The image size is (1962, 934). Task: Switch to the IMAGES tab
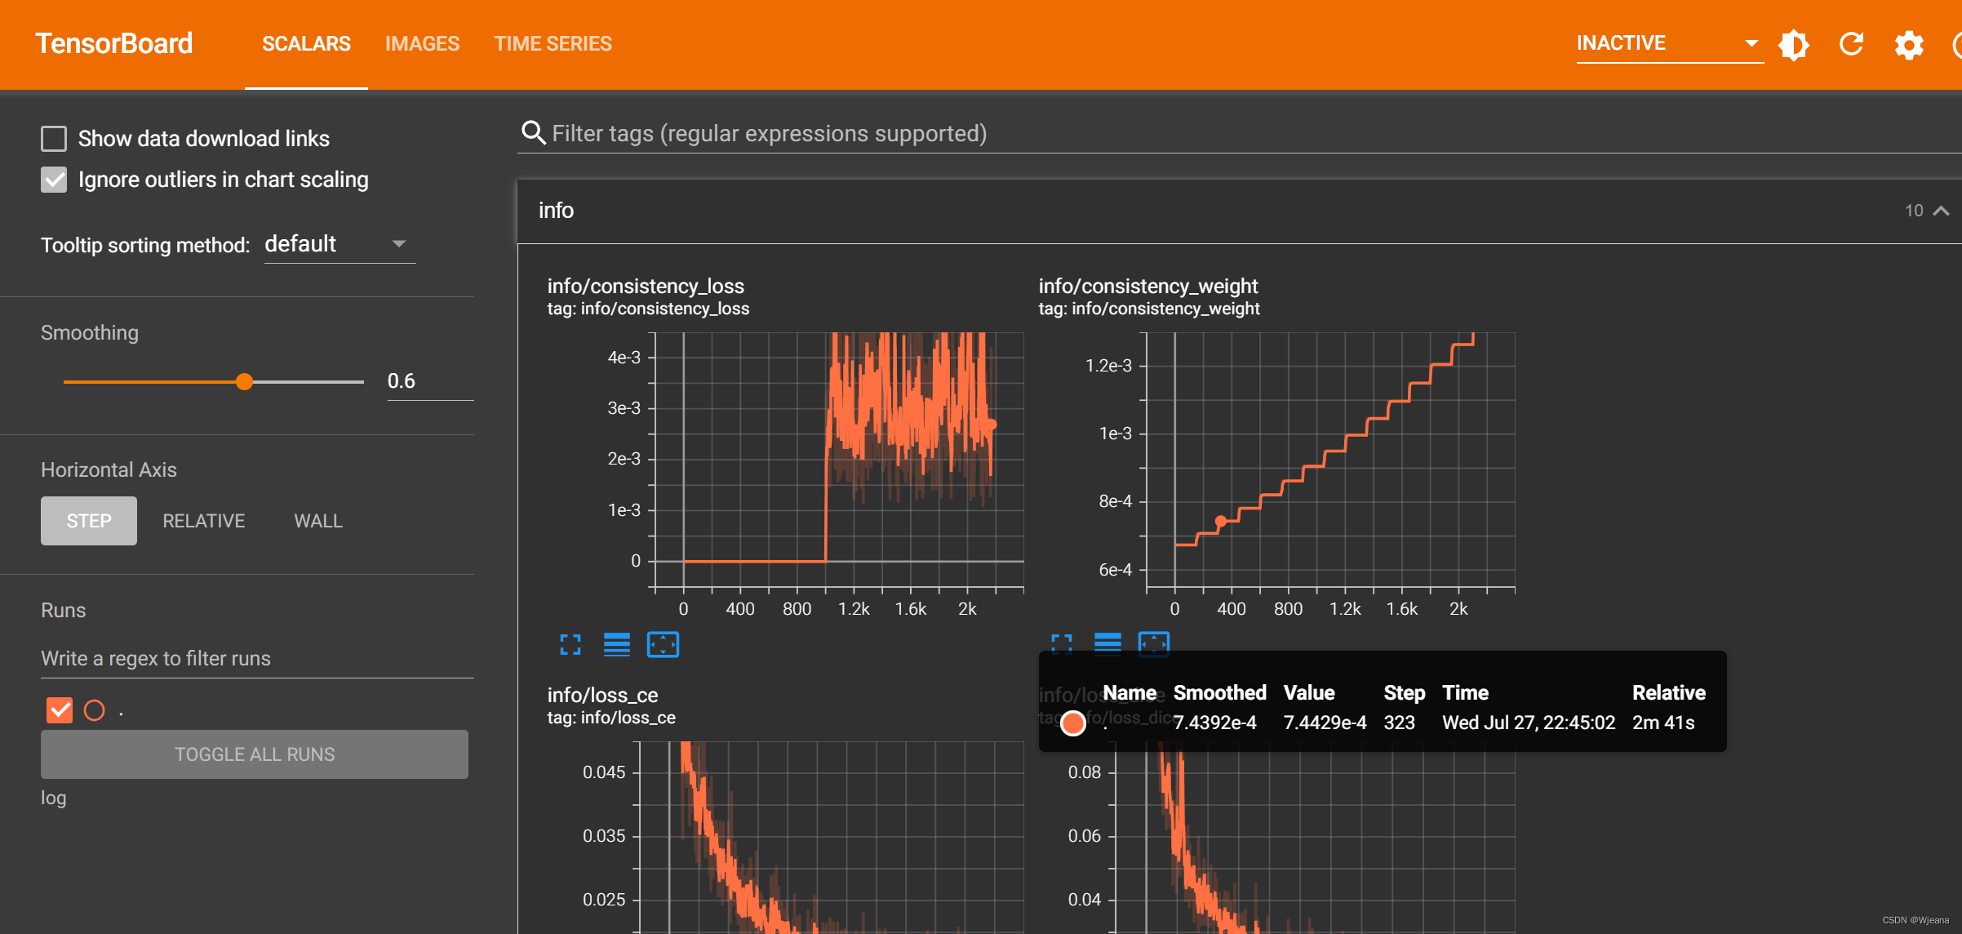pos(422,44)
